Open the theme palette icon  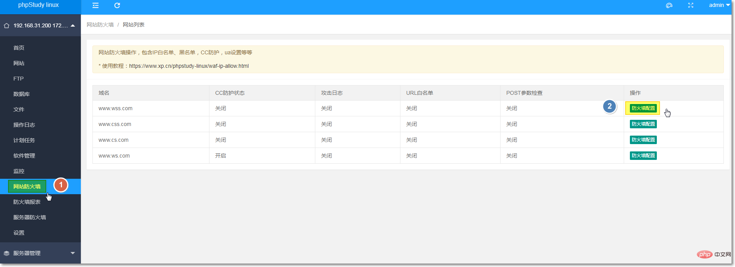point(669,5)
